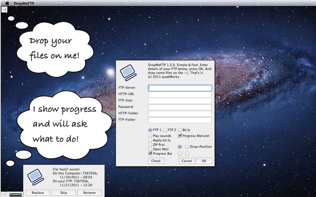Click 'On your FTP: 736793b,' text

[70, 181]
